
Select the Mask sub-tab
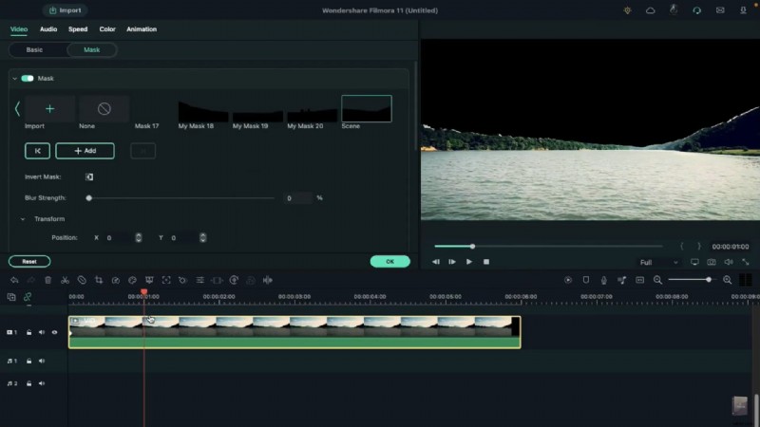coord(91,50)
